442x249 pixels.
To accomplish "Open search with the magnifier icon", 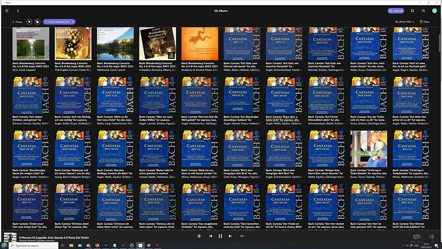I will [x=423, y=11].
